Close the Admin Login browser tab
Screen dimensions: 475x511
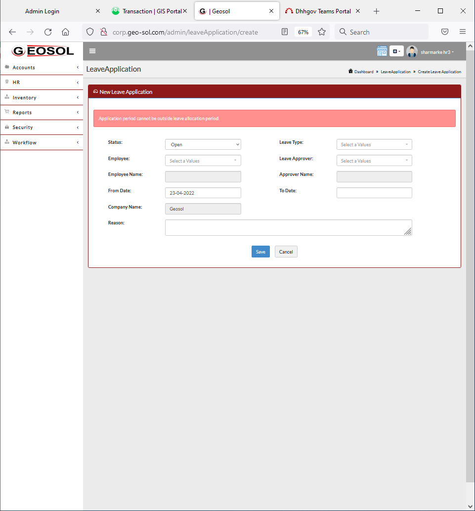pos(98,11)
